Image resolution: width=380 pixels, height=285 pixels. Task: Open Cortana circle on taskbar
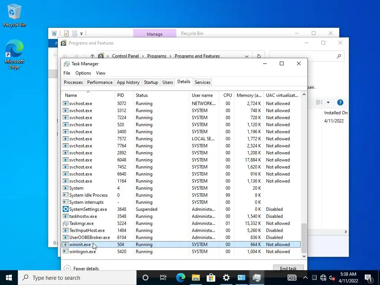pos(145,278)
